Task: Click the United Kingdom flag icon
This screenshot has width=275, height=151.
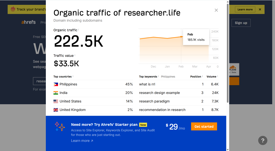Action: 56,110
